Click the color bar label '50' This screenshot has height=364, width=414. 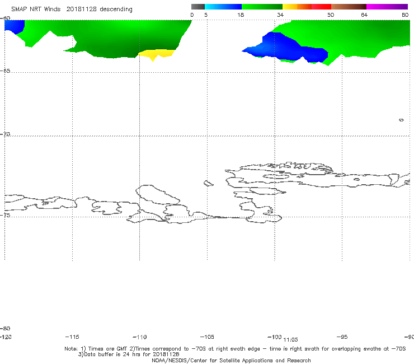coord(331,15)
